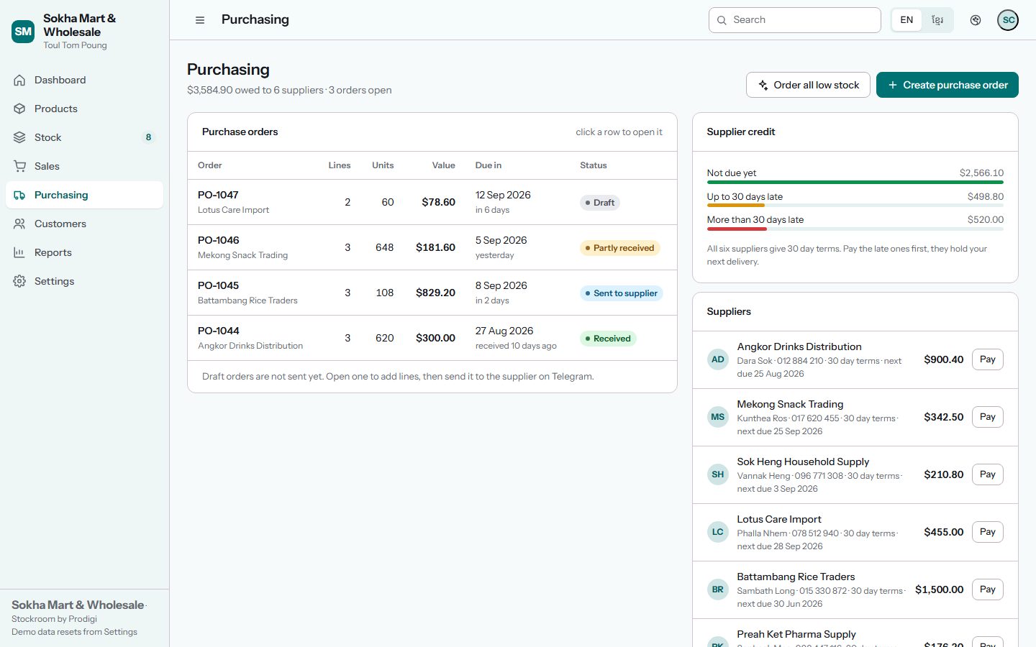Click the green Not due yet bar

point(855,183)
